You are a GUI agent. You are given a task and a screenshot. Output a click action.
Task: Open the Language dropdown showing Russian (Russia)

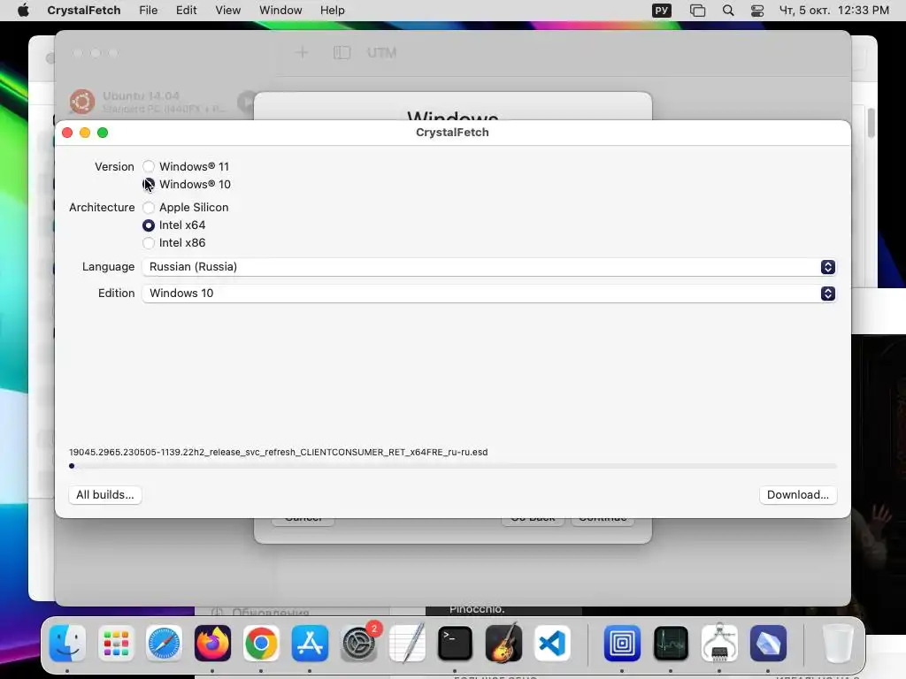[x=488, y=267]
